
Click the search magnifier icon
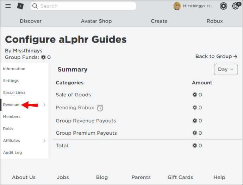point(35,6)
